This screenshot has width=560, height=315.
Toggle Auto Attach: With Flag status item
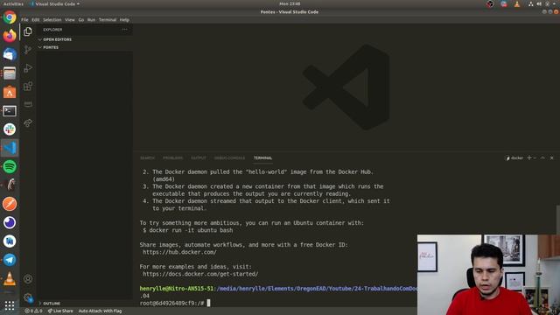tap(100, 311)
